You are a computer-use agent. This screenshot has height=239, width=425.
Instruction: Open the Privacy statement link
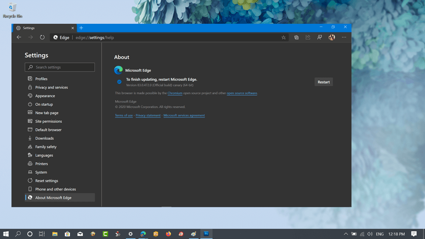point(148,115)
